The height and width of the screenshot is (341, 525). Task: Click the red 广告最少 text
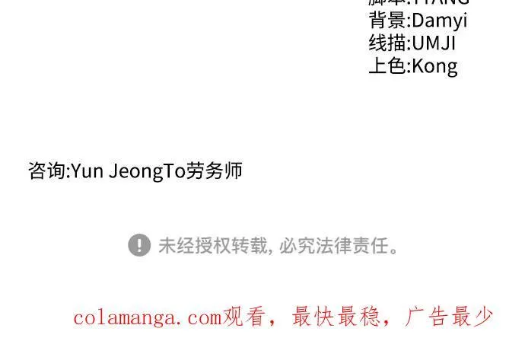449,317
